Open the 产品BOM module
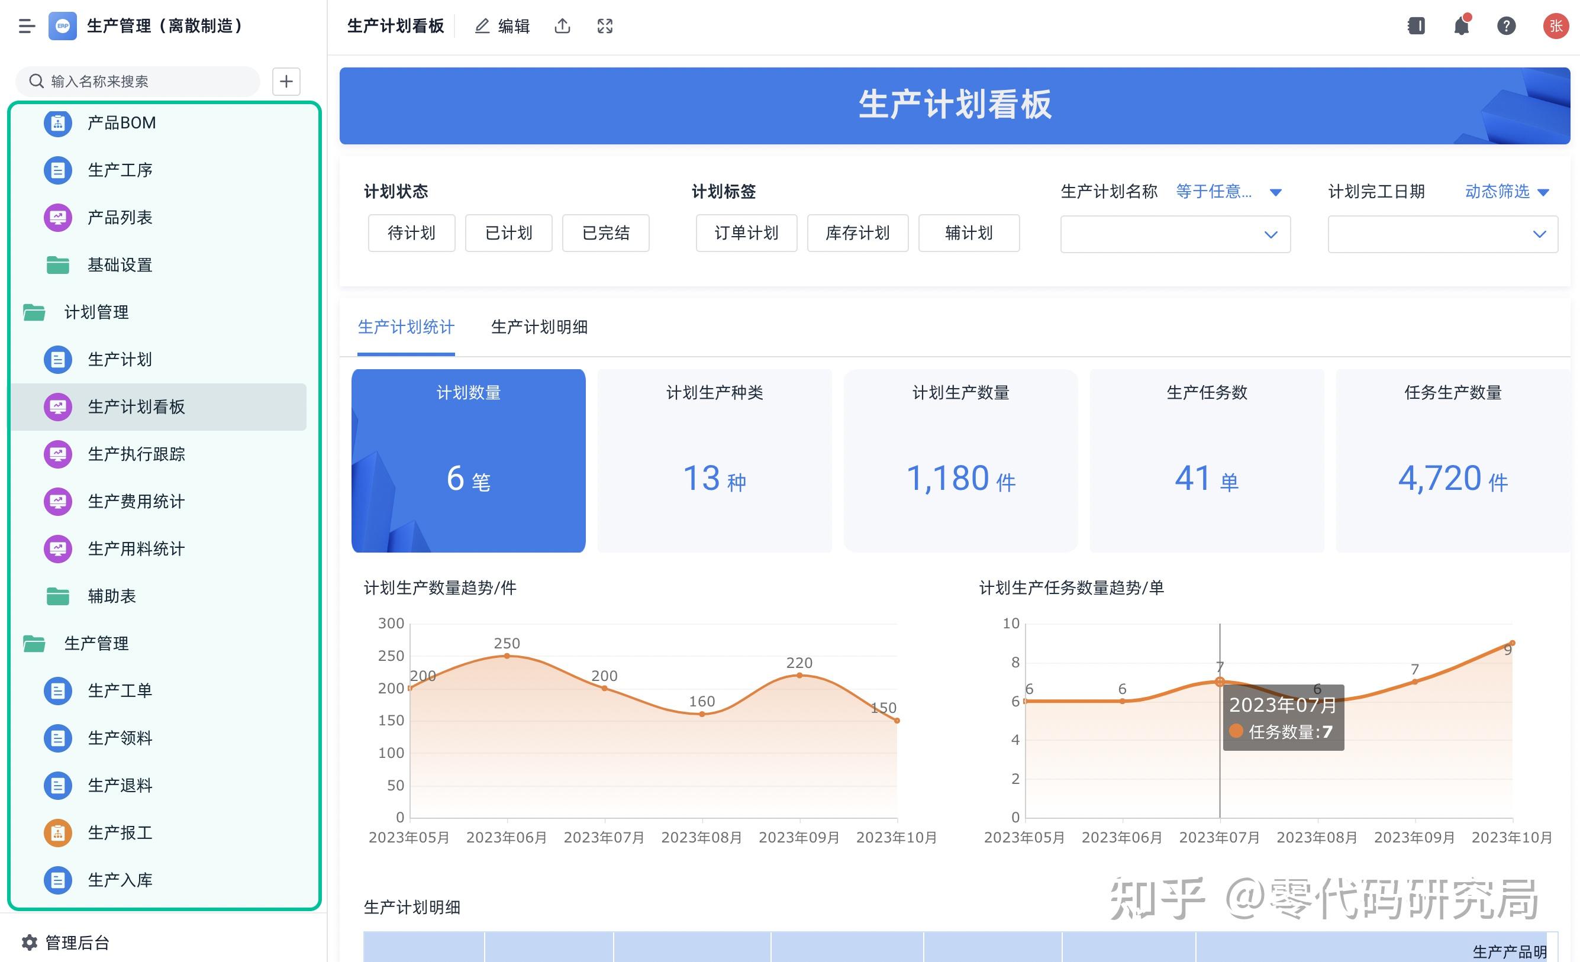 122,122
